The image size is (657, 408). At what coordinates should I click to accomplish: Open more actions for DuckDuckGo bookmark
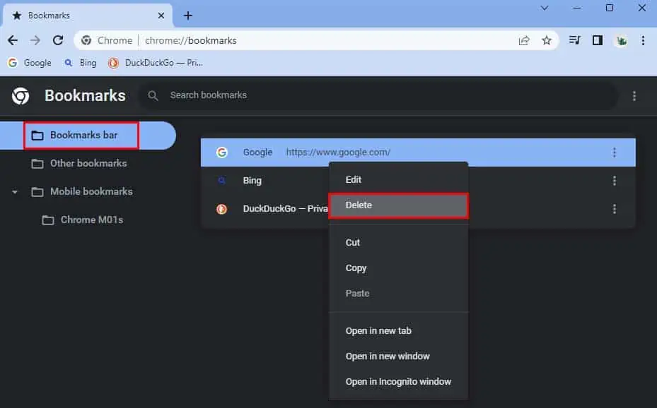[x=615, y=209]
